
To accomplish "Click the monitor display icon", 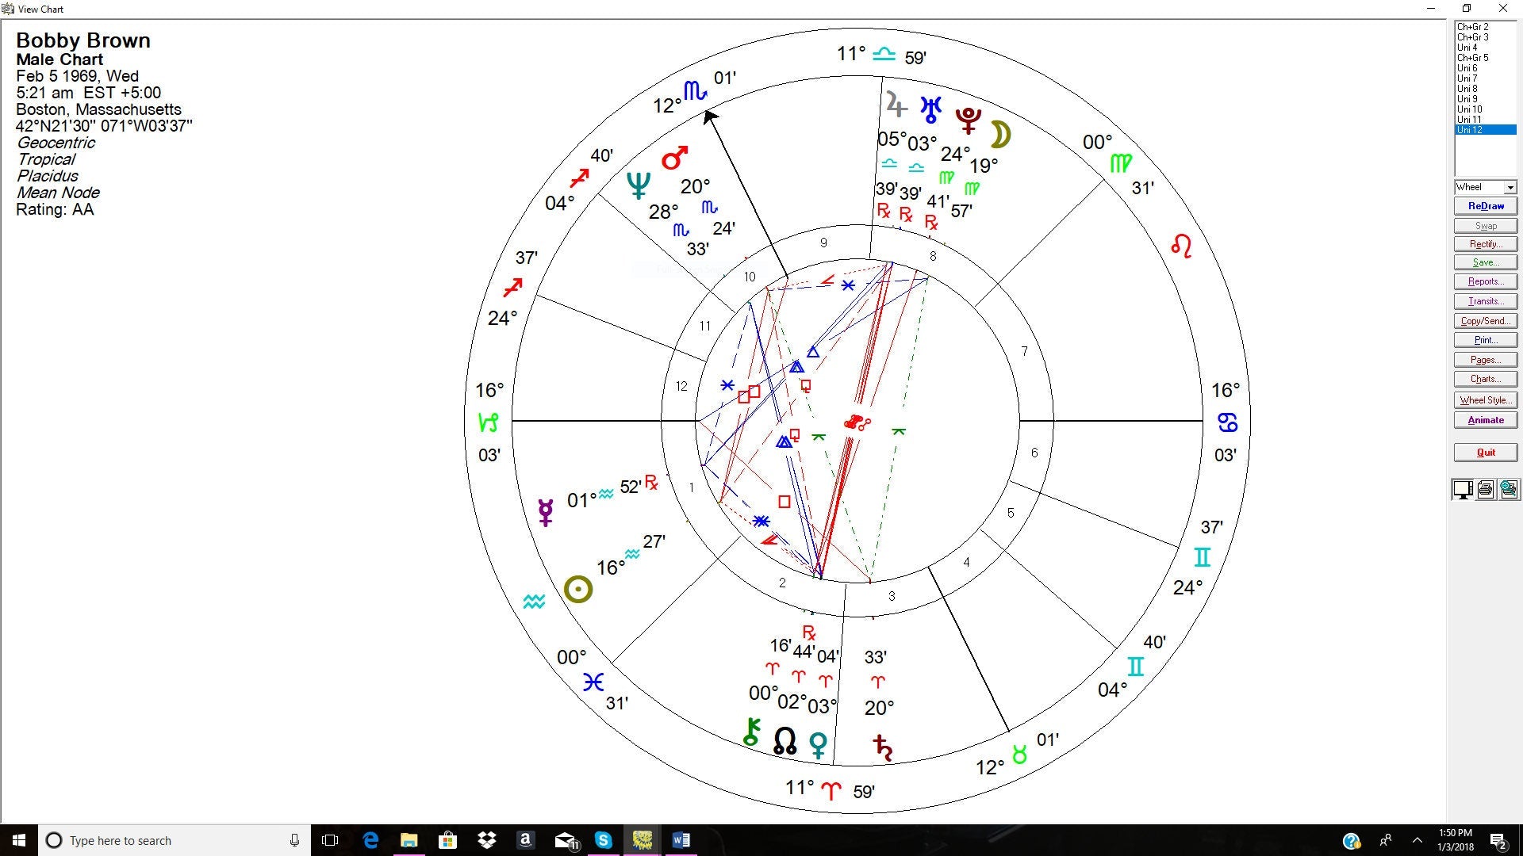I will (x=1463, y=490).
